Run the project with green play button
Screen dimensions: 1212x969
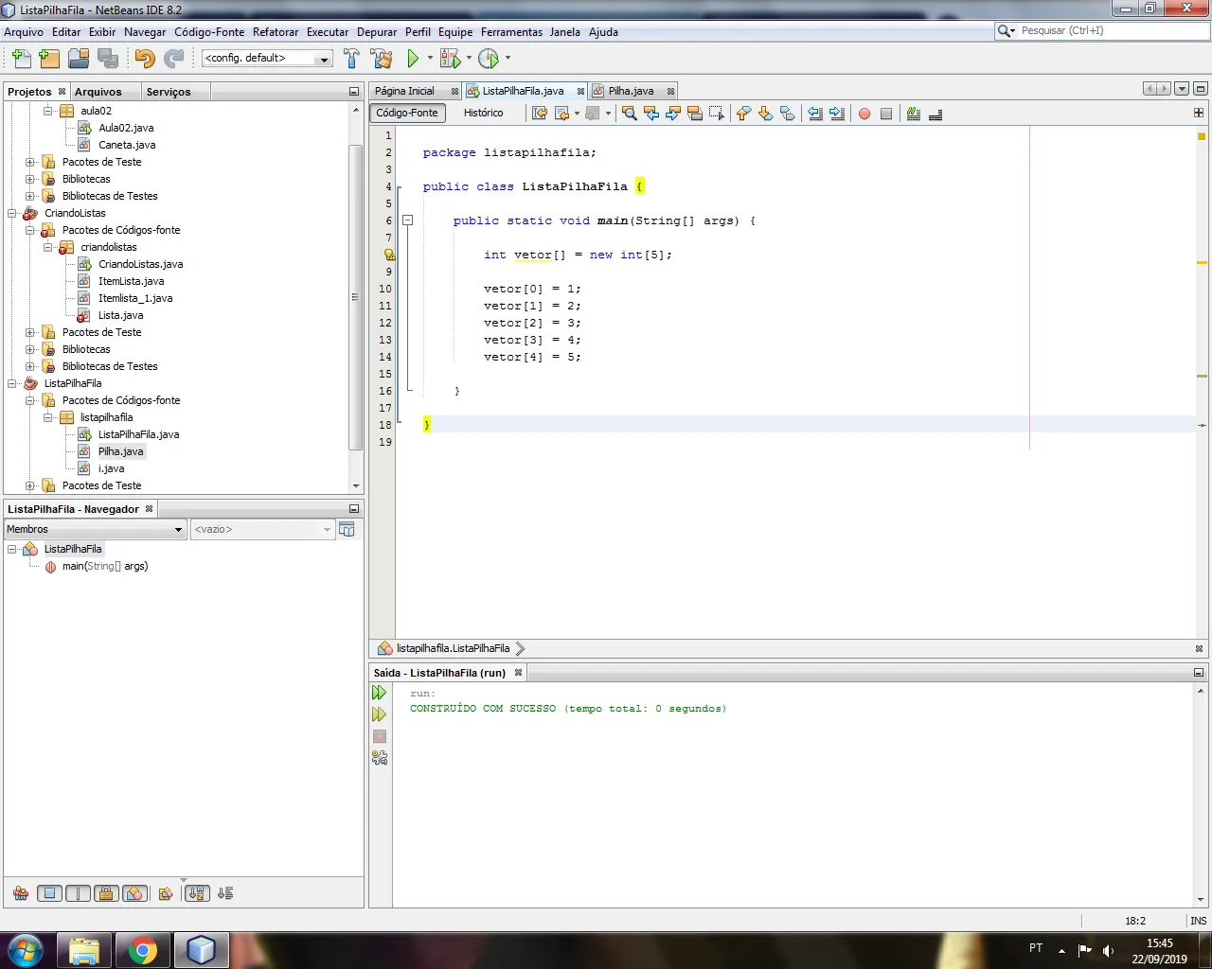coord(413,59)
